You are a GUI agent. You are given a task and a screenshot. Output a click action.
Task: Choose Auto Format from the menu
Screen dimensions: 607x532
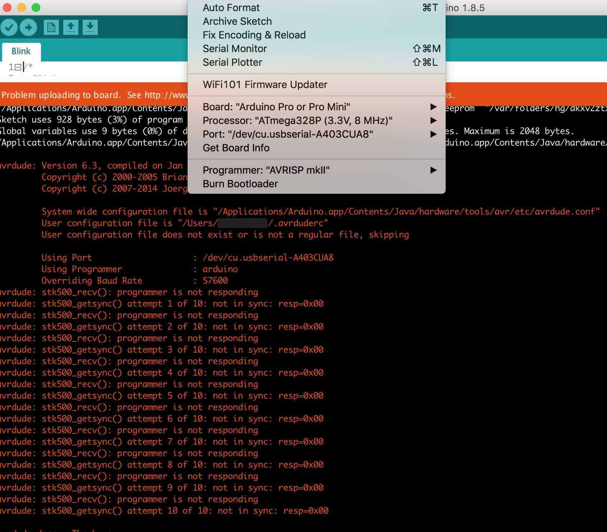point(231,8)
